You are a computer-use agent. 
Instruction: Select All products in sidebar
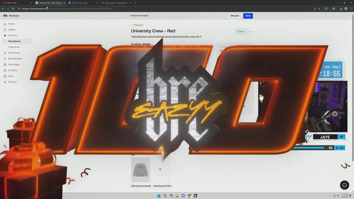[x=17, y=41]
